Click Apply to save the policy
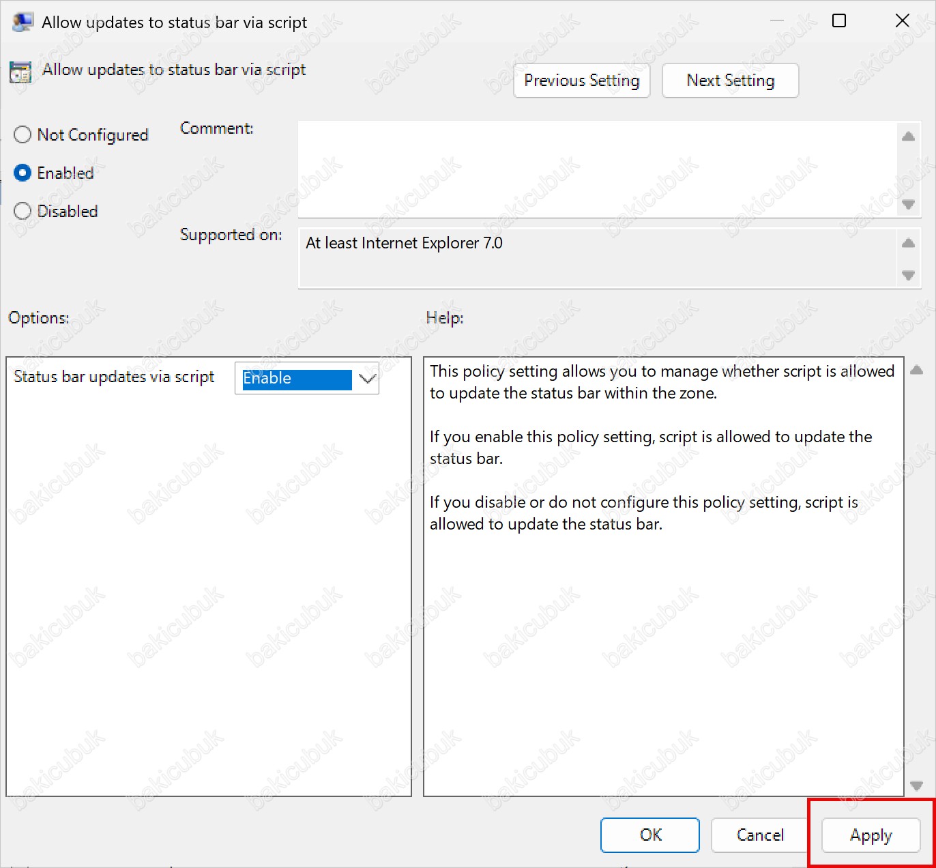This screenshot has height=868, width=936. (871, 835)
